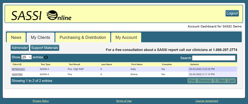Click the last name cell 'S' for Sally

coord(101,69)
